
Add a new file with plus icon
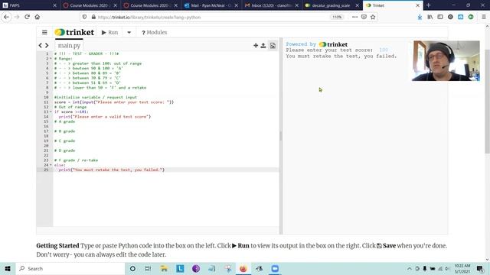click(x=256, y=46)
